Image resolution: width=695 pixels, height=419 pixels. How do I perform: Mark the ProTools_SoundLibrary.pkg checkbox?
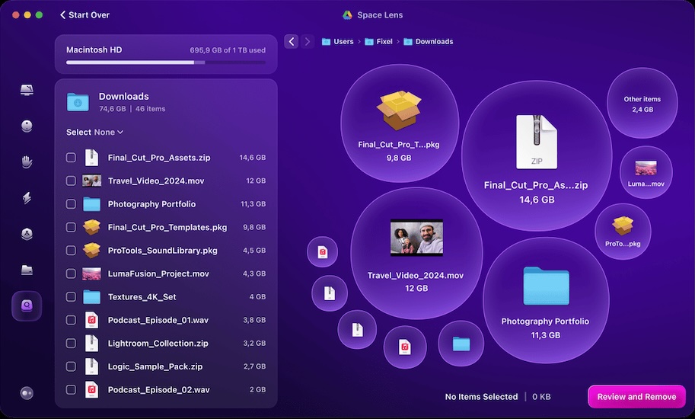[71, 250]
